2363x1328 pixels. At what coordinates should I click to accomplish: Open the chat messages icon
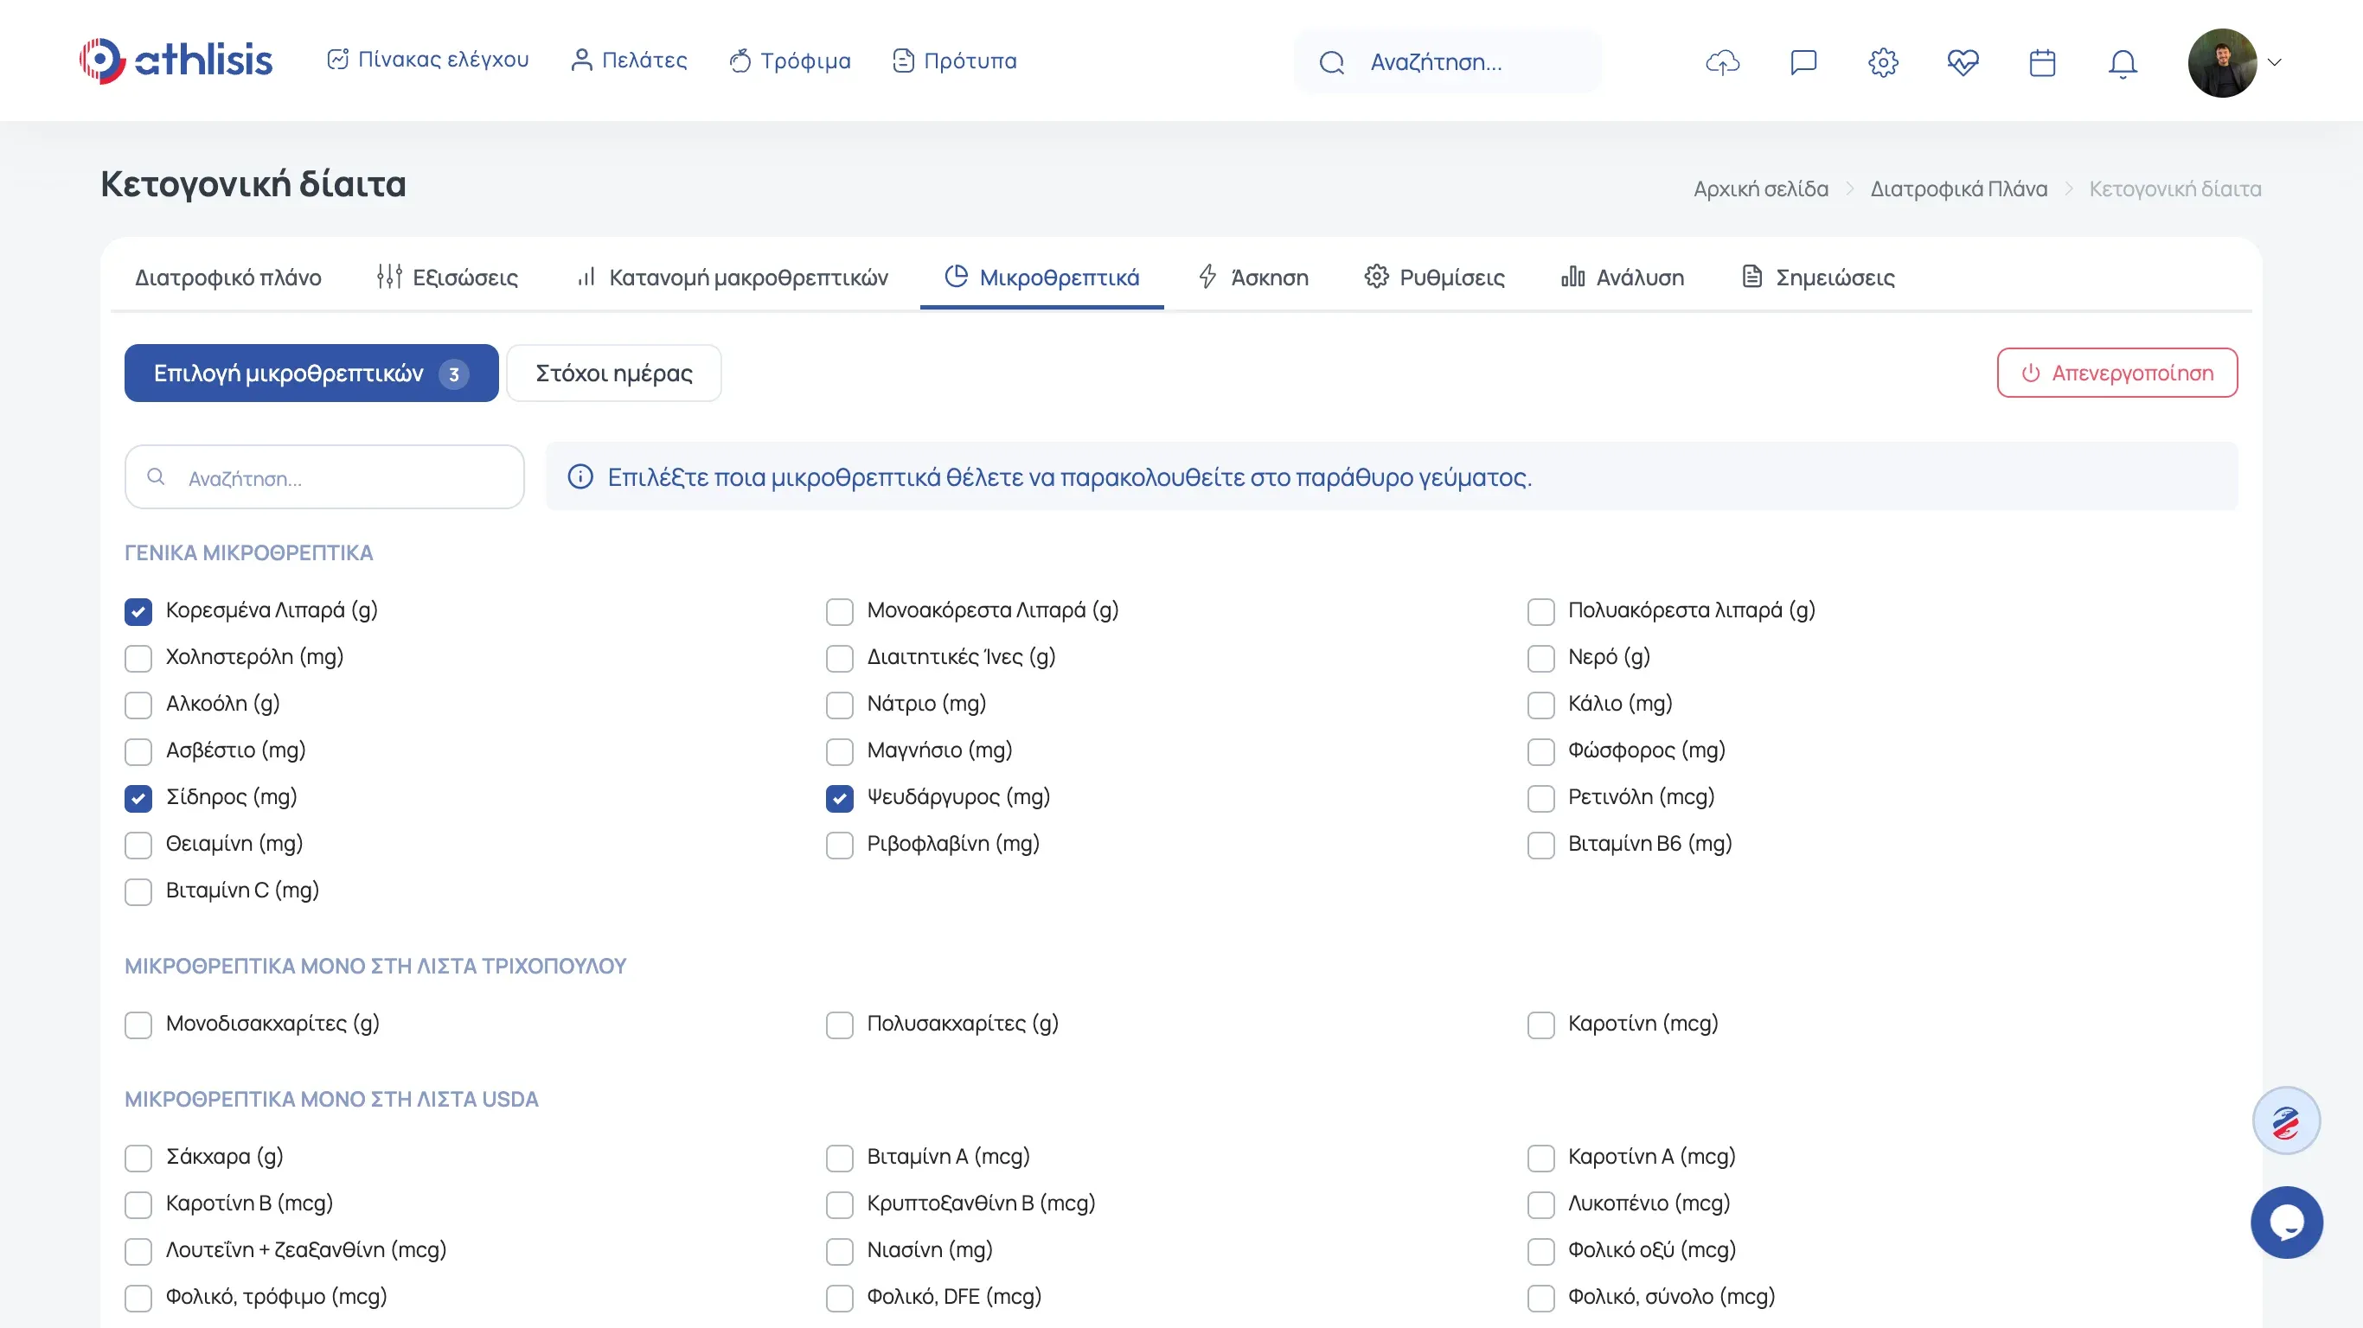click(x=1803, y=62)
